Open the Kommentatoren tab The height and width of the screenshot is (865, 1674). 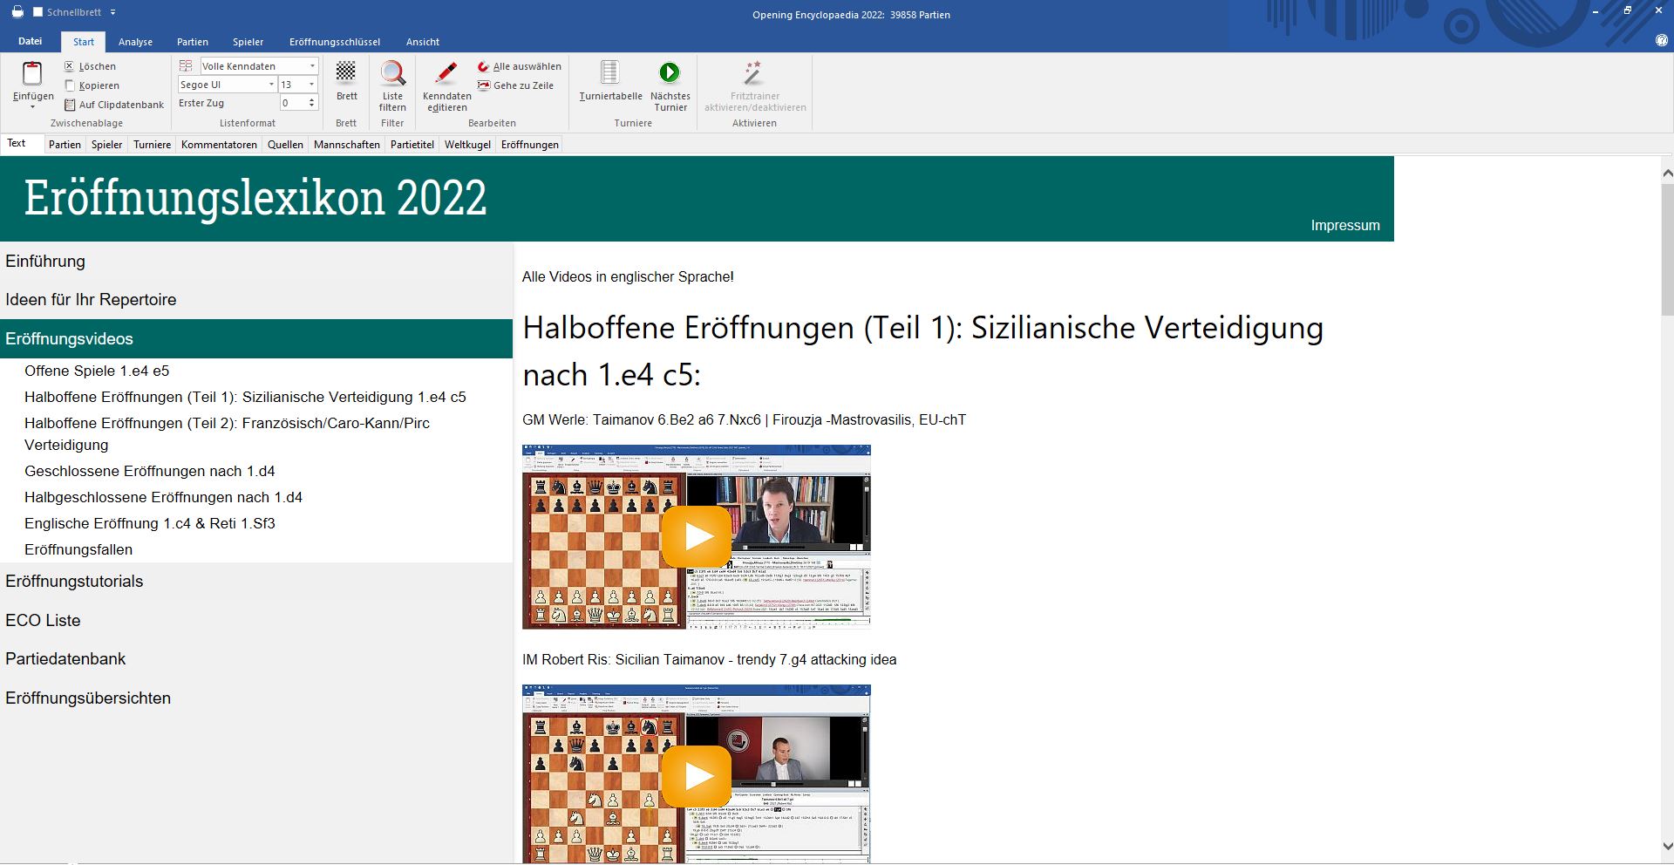219,145
